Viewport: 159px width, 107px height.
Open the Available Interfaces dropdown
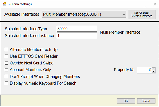point(84,14)
